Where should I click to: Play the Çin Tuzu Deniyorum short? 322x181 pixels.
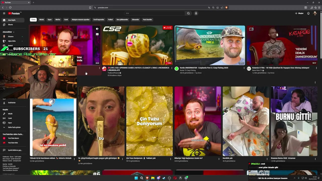[x=149, y=121]
